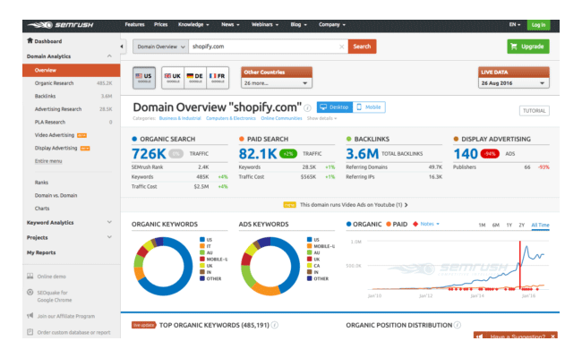Set the chart range to 2Y
582x358 pixels.
521,225
